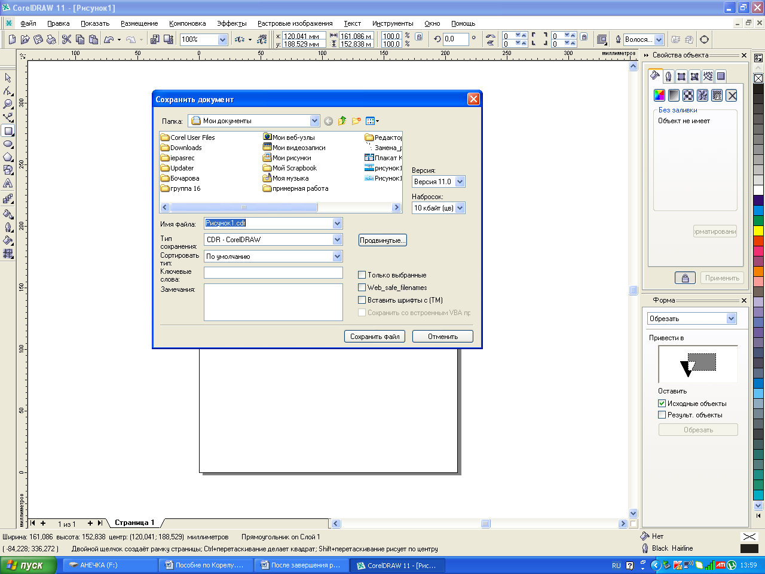The image size is (765, 574).
Task: Click Pattern fill checkerboard icon
Action: click(x=688, y=95)
